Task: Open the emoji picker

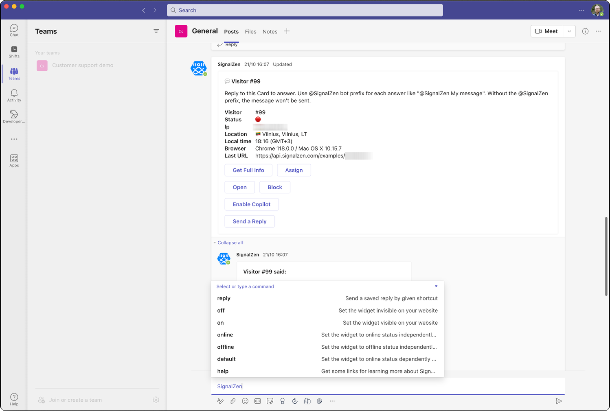Action: (245, 401)
